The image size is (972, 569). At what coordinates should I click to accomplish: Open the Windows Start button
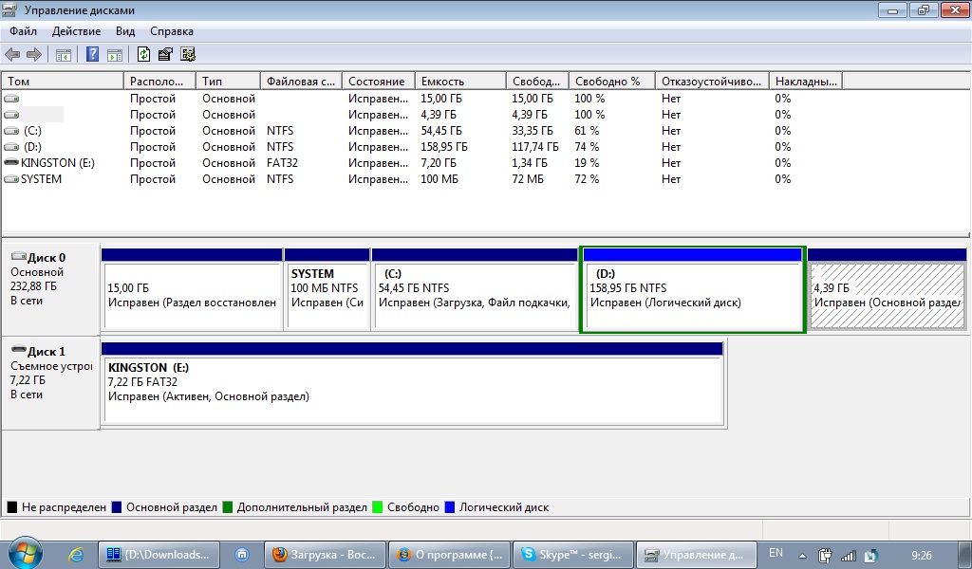click(x=25, y=553)
